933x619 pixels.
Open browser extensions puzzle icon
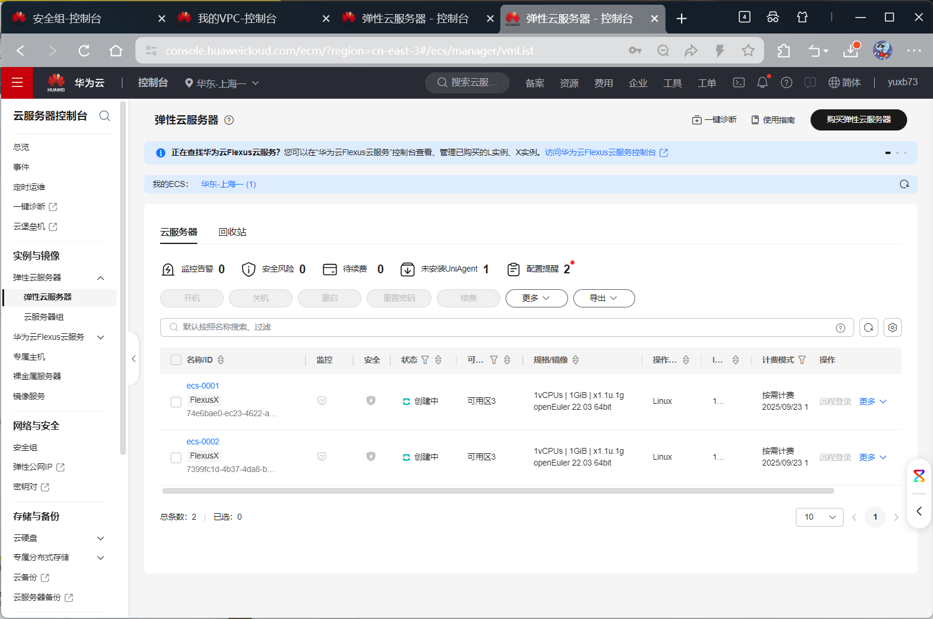pos(783,51)
